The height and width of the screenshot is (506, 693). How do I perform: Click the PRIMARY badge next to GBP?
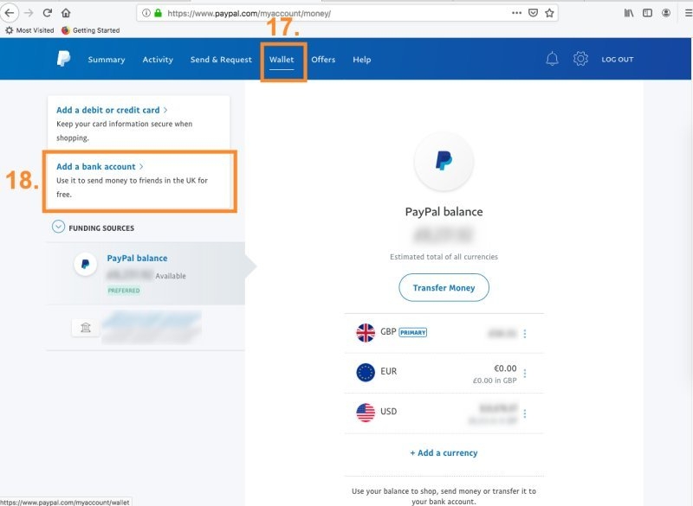pos(413,332)
